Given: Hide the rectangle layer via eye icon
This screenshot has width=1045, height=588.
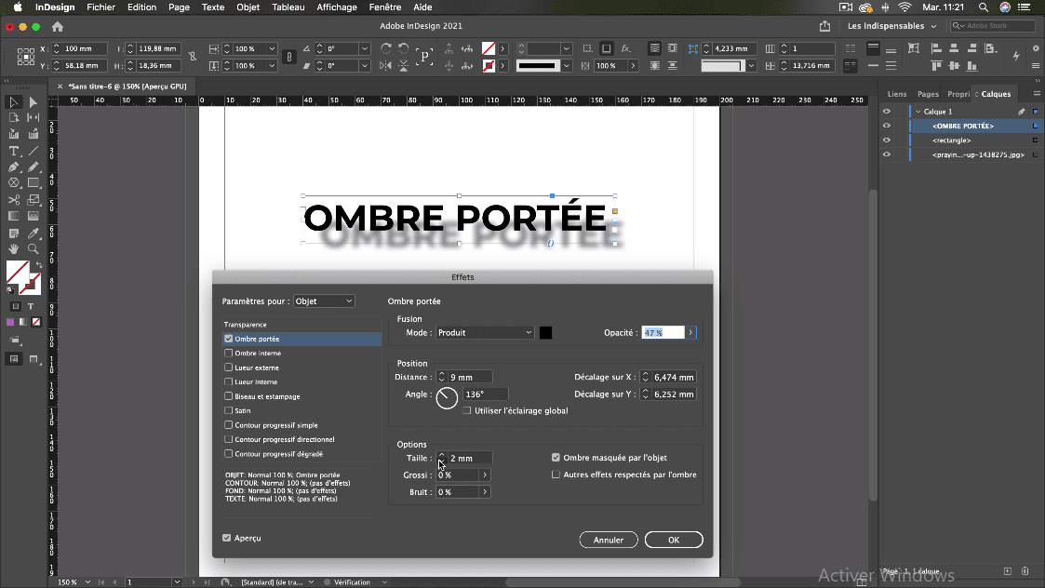Looking at the screenshot, I should tap(886, 140).
